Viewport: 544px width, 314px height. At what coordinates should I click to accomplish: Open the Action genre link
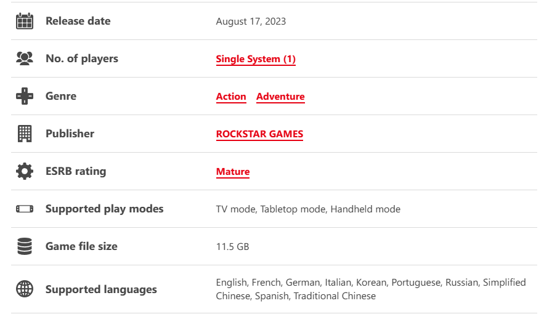[x=231, y=96]
